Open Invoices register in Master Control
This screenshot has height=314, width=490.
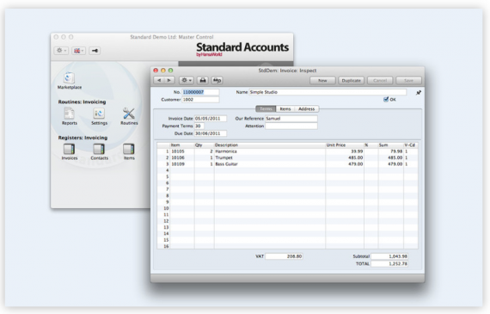click(x=69, y=149)
